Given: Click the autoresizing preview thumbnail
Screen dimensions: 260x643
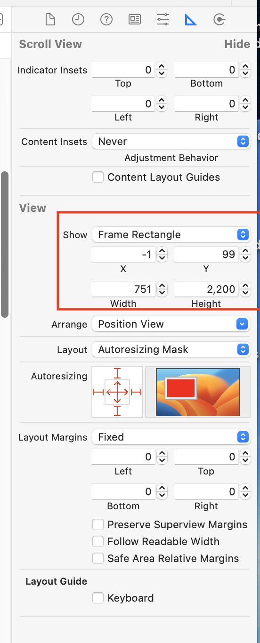Looking at the screenshot, I should pos(197,392).
